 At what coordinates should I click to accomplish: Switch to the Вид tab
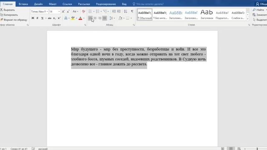pos(124,4)
